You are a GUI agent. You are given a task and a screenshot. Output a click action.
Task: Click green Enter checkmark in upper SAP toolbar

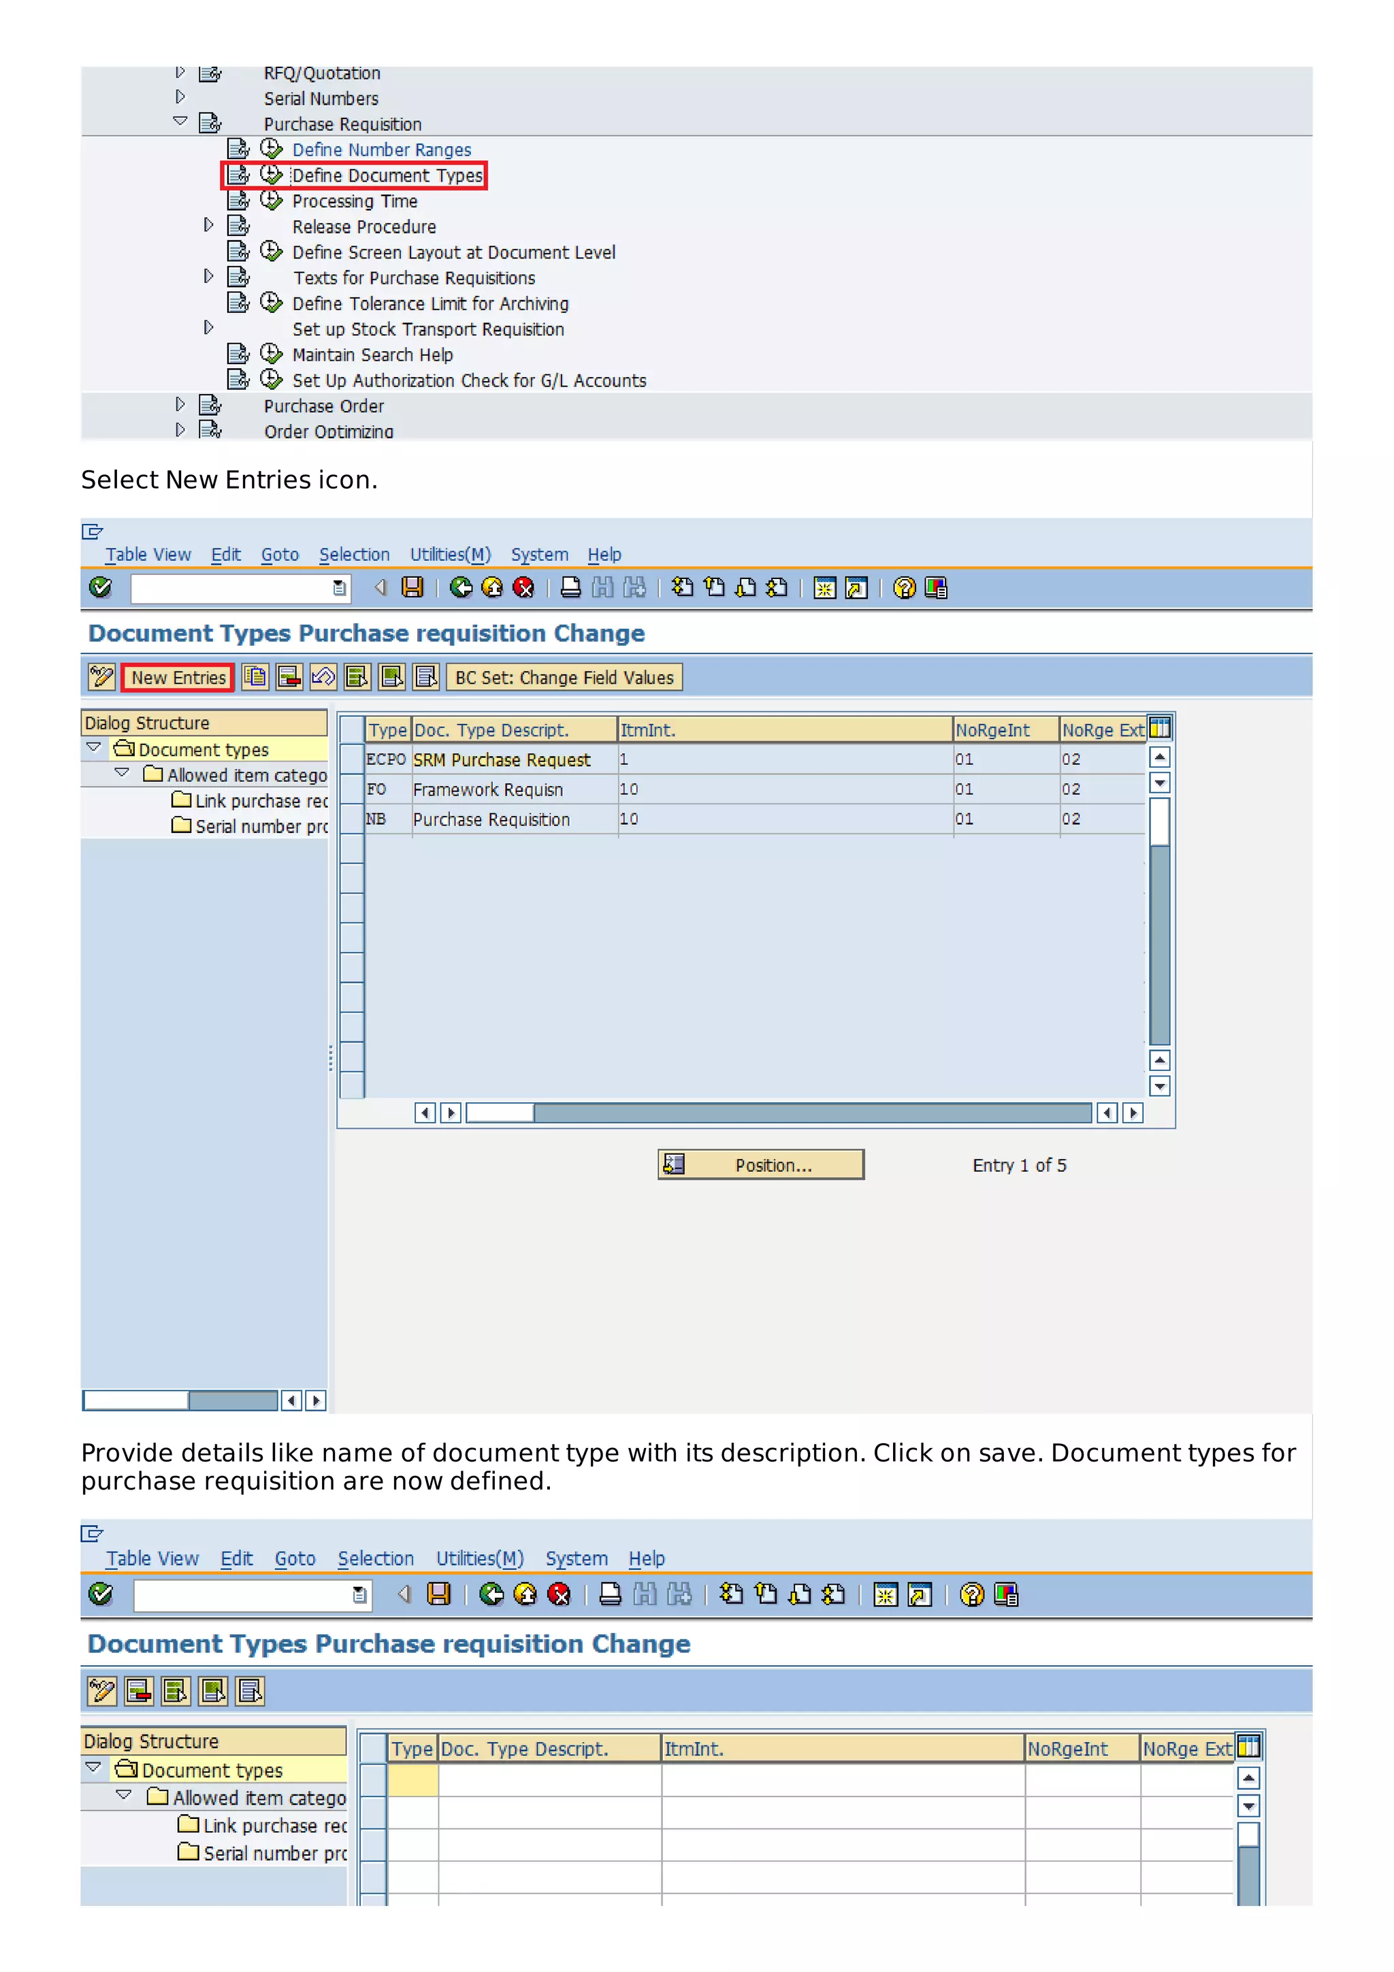101,587
